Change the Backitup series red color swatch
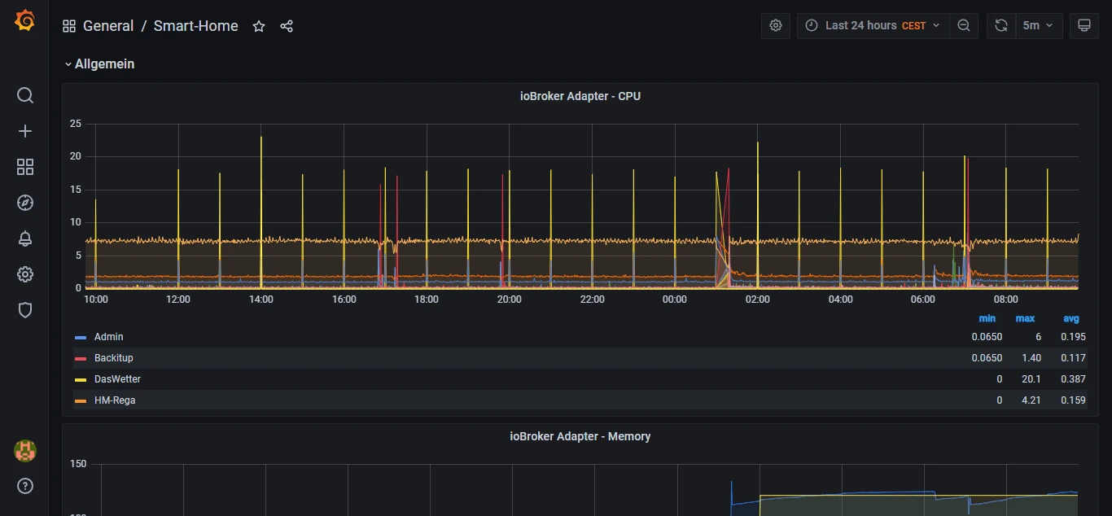Screen dimensions: 1112x516 tap(81, 358)
